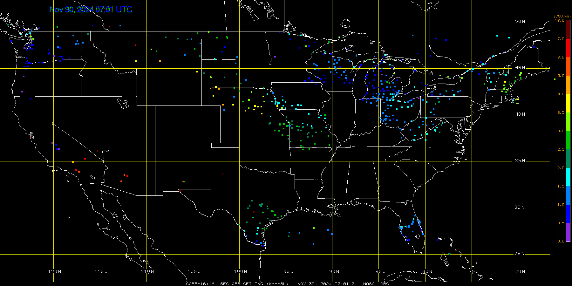Screen dimensions: 572x286
Task: Click the 2.0 legend value
Action: [x=561, y=168]
